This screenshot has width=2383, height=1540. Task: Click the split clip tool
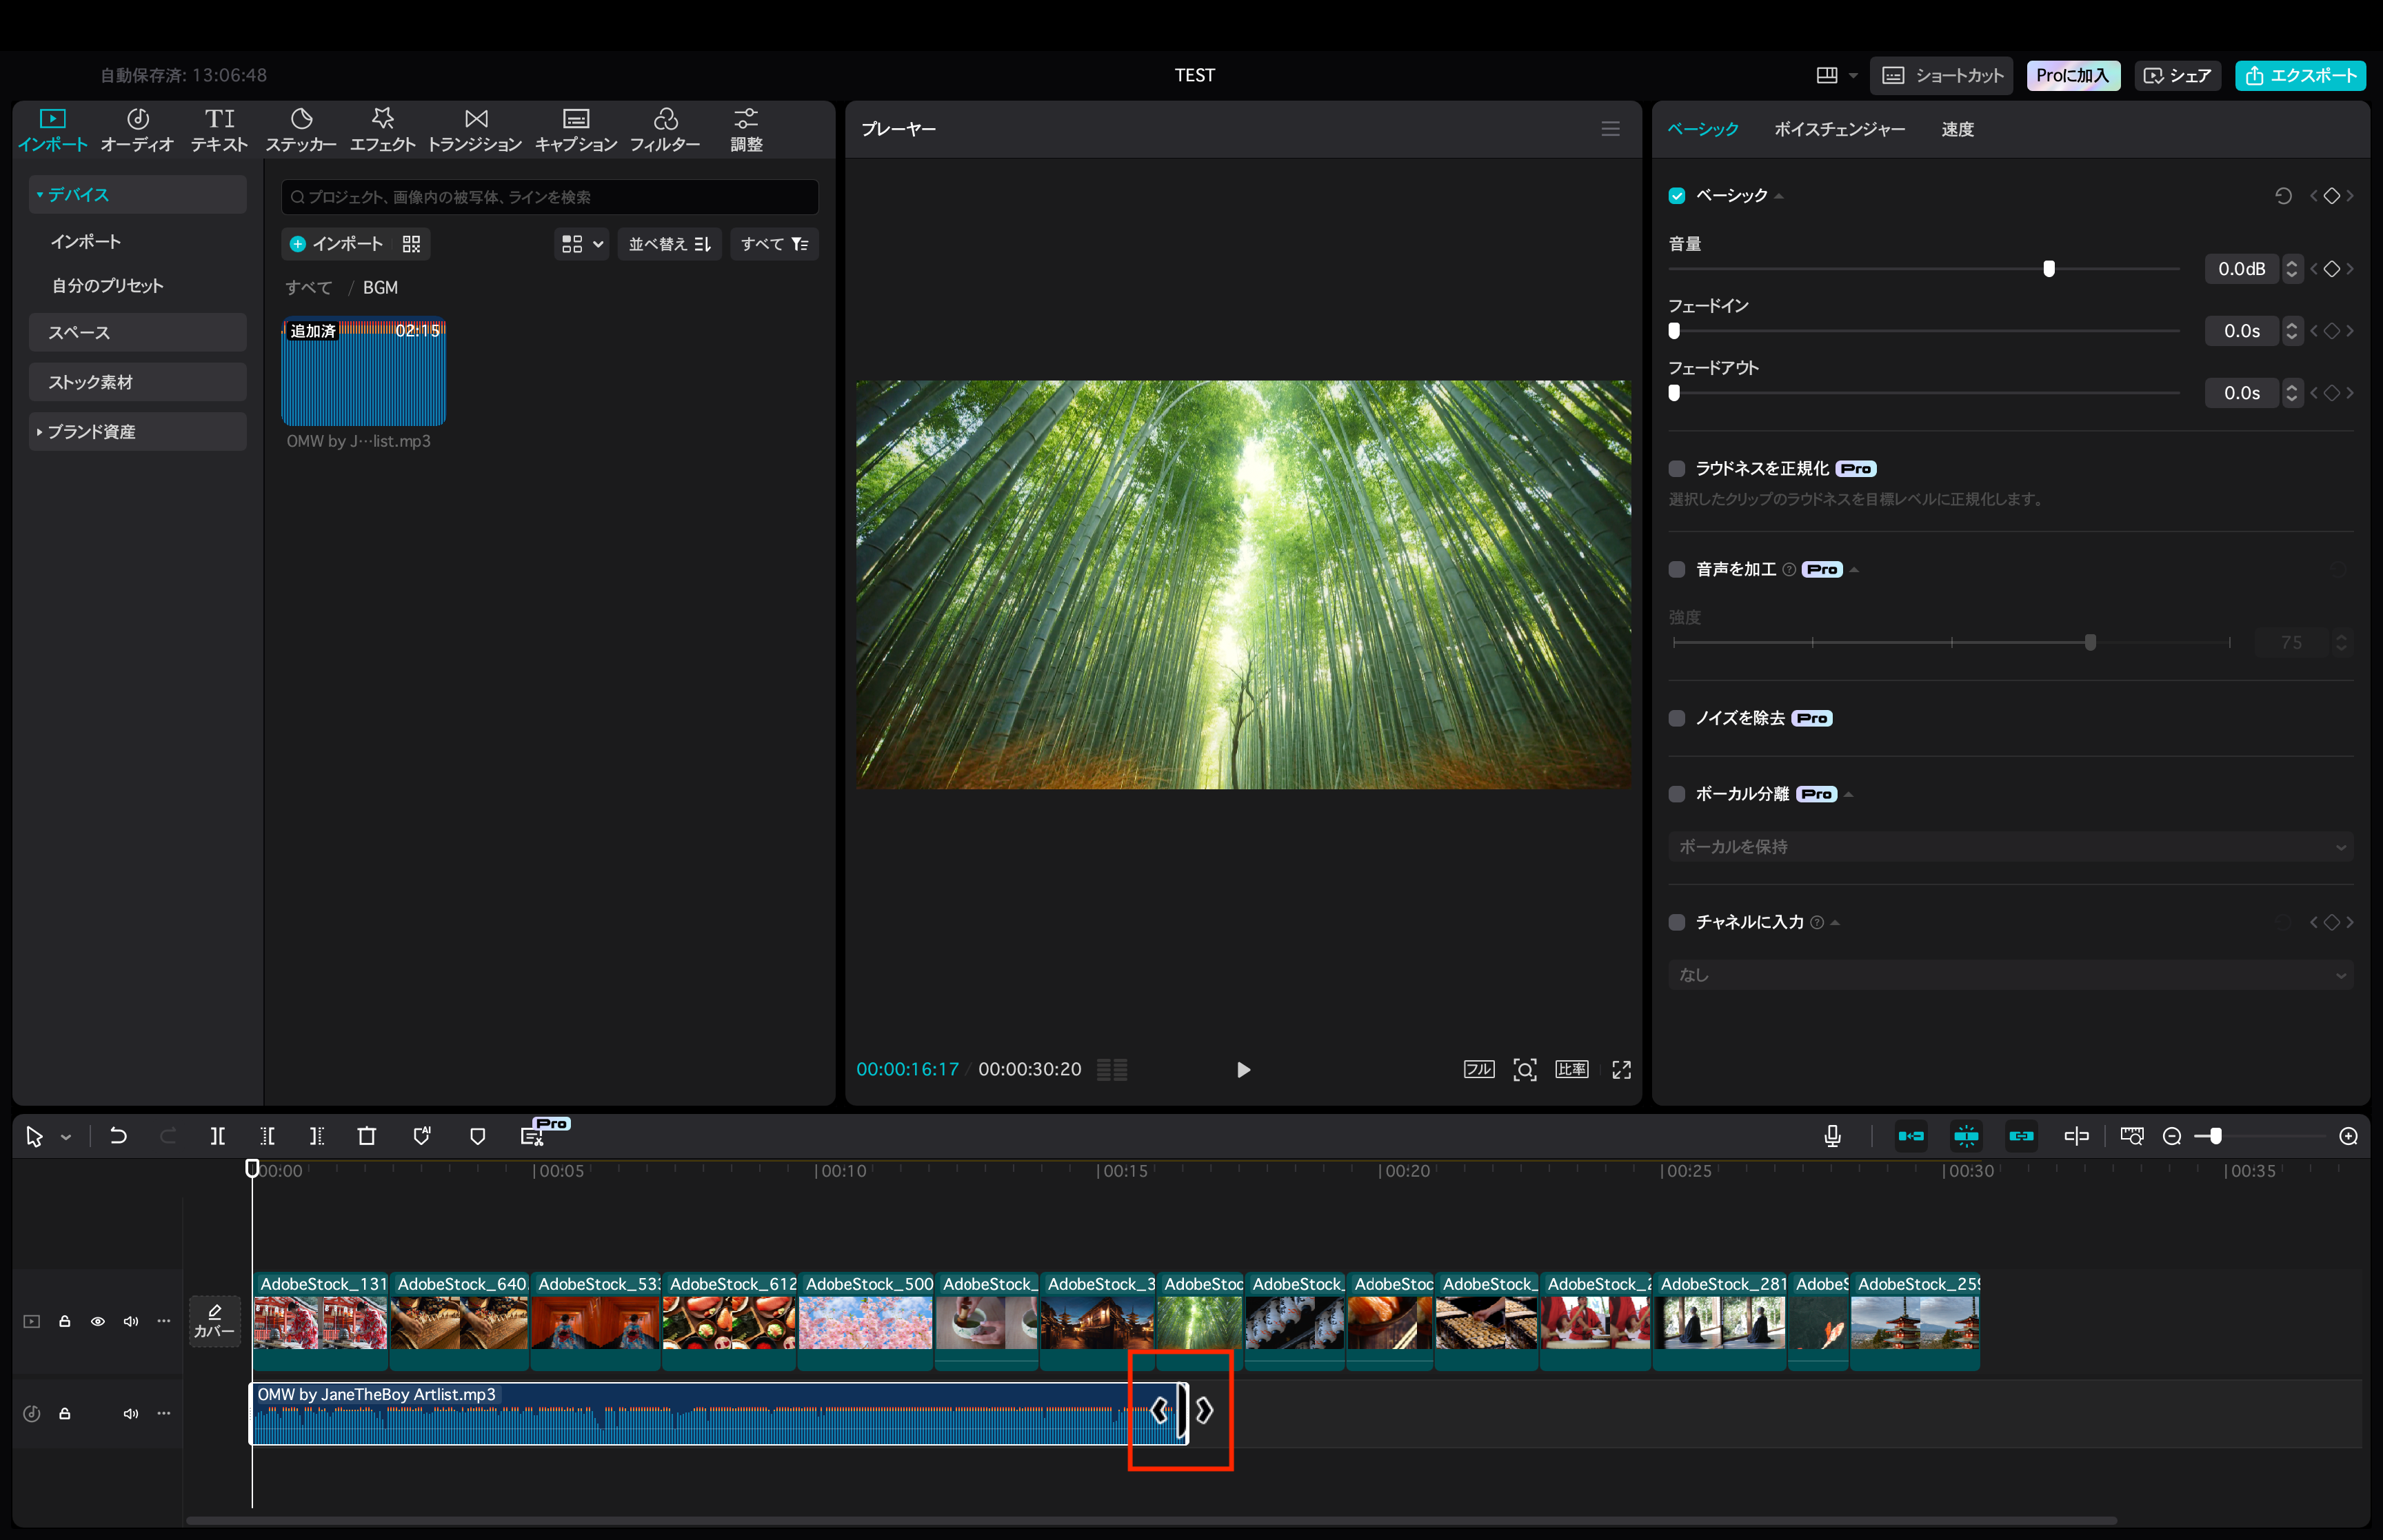[x=217, y=1136]
